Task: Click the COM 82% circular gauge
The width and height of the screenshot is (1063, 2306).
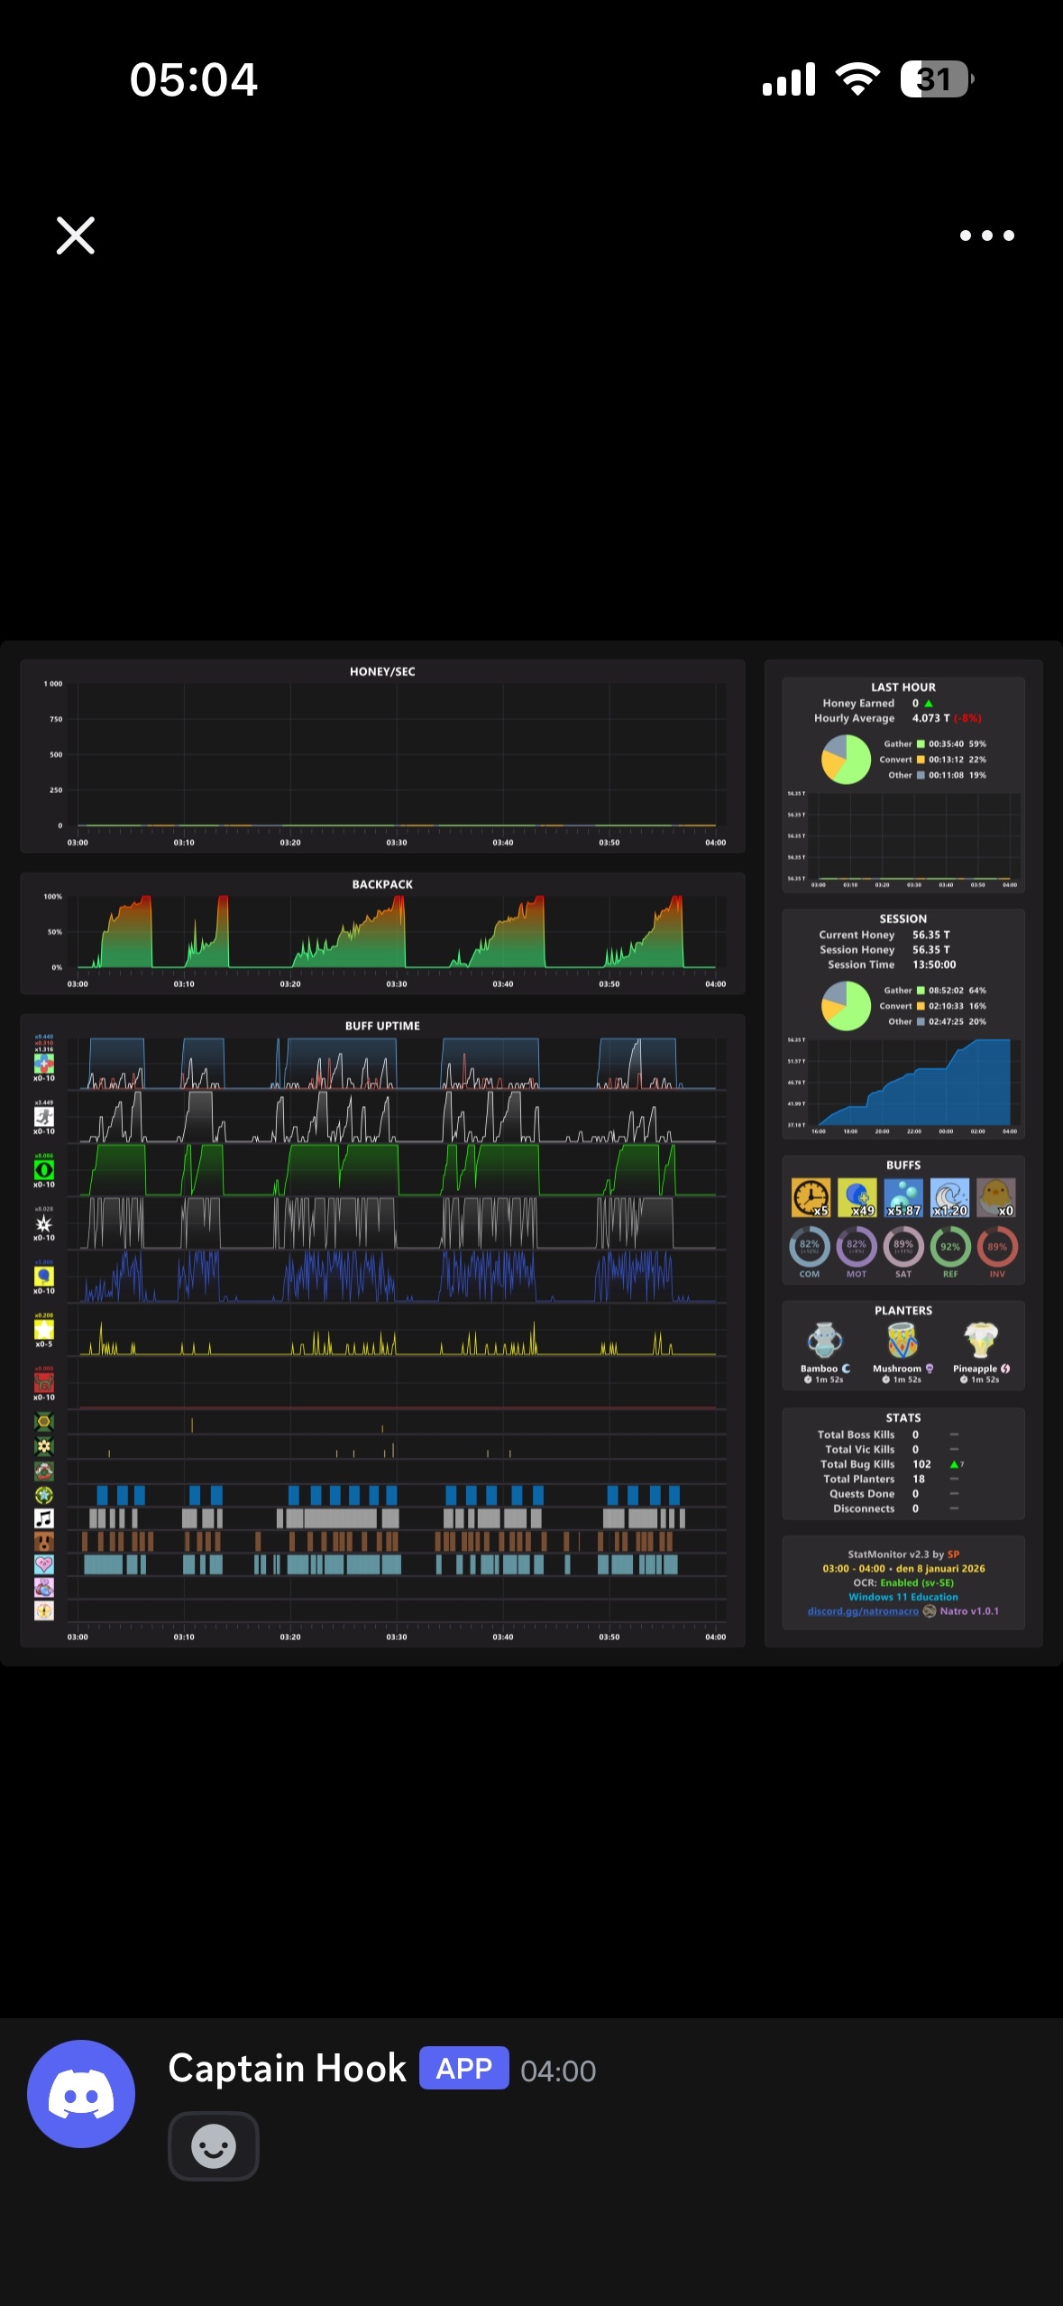Action: [x=810, y=1247]
